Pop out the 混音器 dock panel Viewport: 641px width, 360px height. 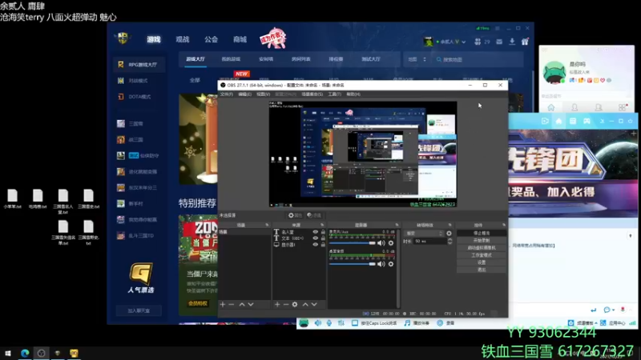click(x=397, y=225)
